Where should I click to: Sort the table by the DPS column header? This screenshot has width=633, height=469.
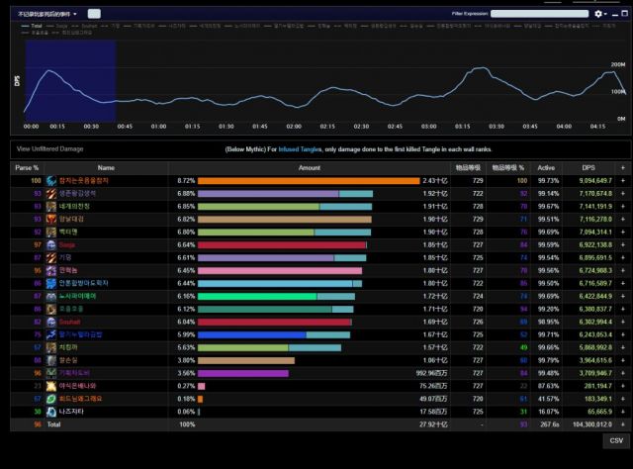click(588, 168)
